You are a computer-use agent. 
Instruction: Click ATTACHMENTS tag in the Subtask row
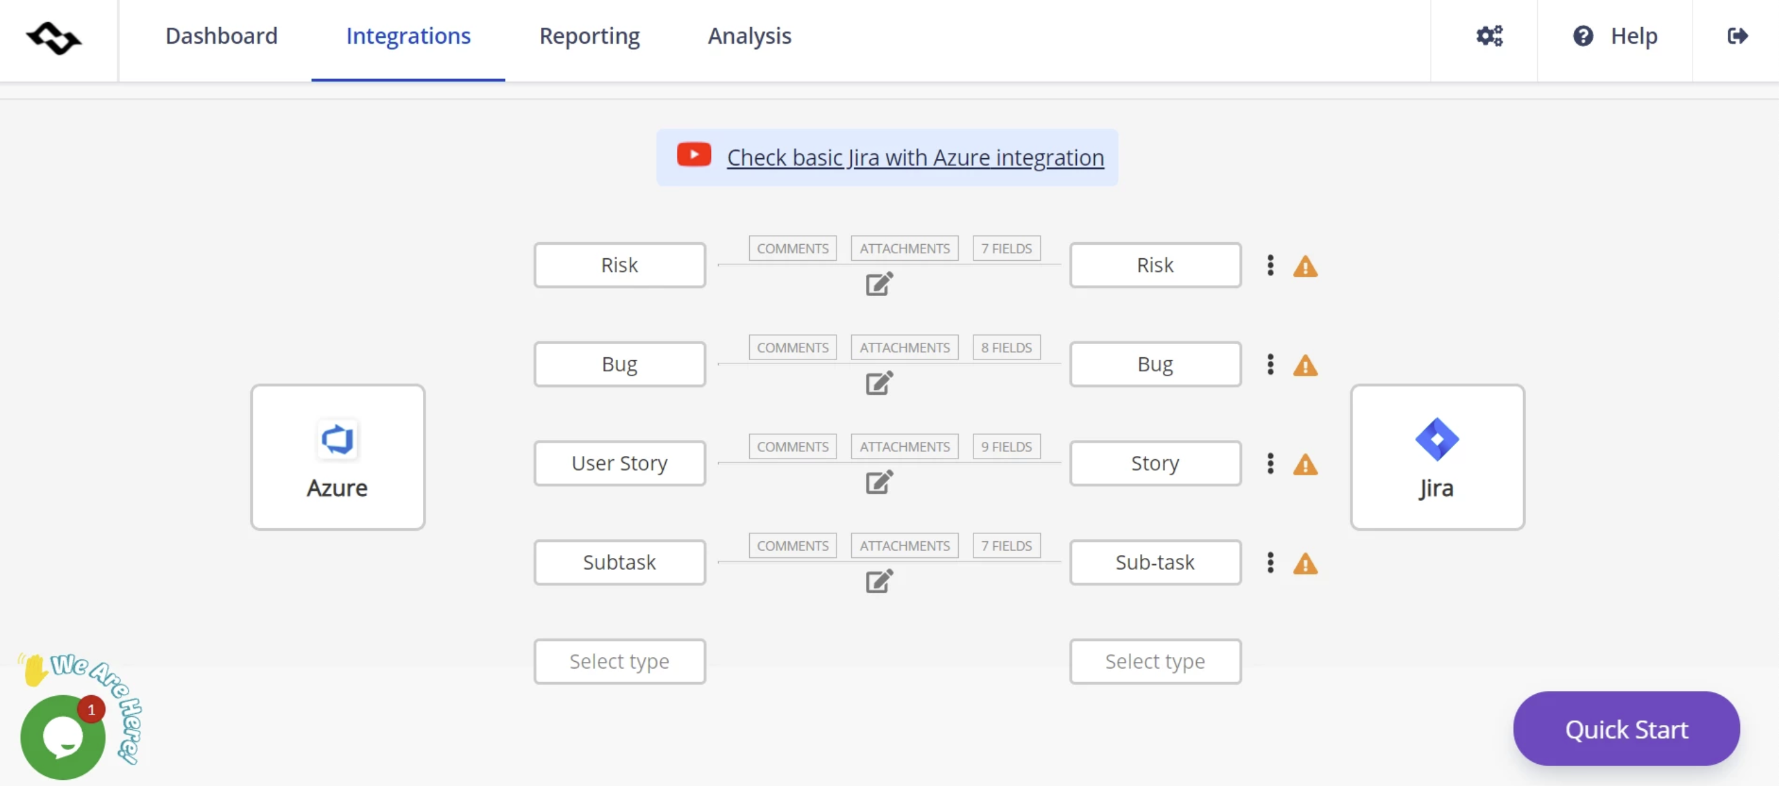coord(905,546)
